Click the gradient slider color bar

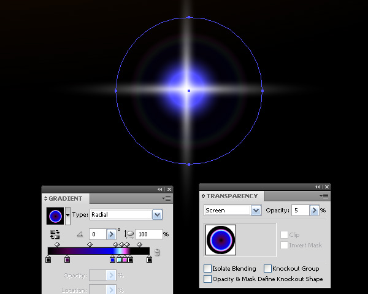point(99,251)
